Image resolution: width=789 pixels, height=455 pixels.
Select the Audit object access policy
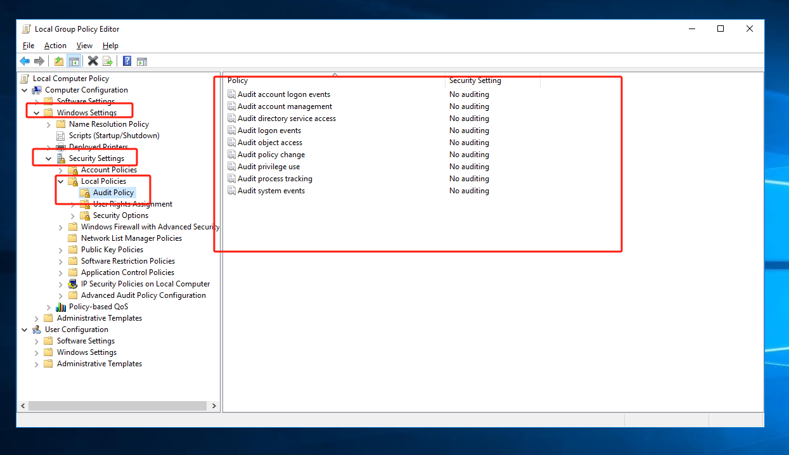(270, 143)
